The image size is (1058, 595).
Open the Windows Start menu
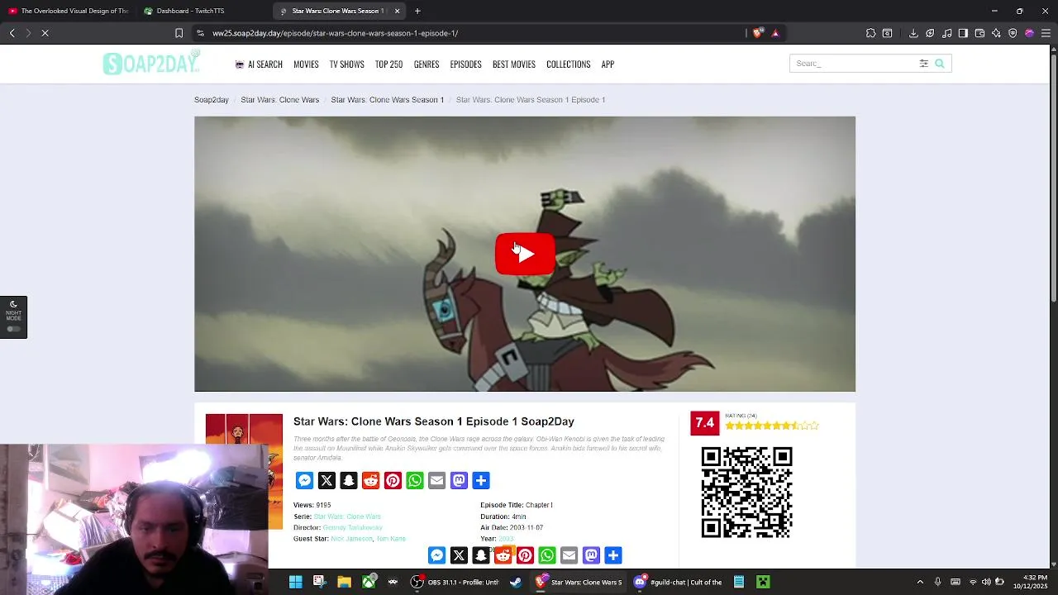click(295, 582)
